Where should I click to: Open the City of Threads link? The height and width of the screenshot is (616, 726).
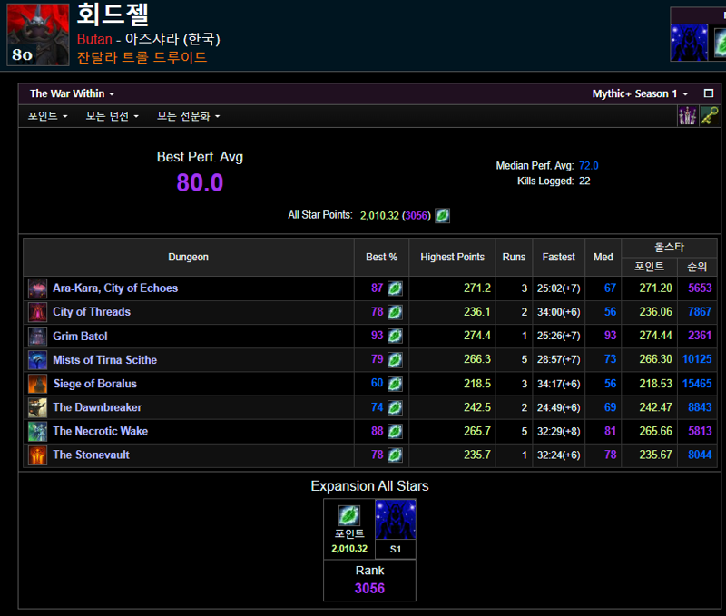click(x=92, y=312)
